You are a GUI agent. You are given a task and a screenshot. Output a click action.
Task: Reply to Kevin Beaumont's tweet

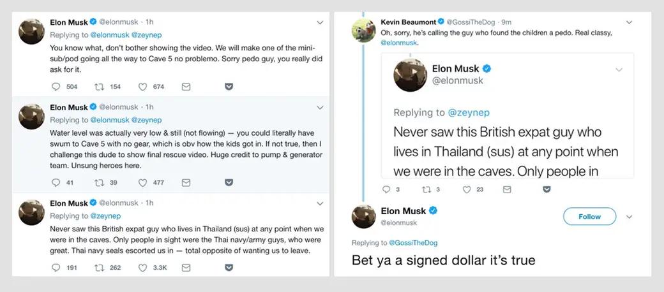point(386,189)
